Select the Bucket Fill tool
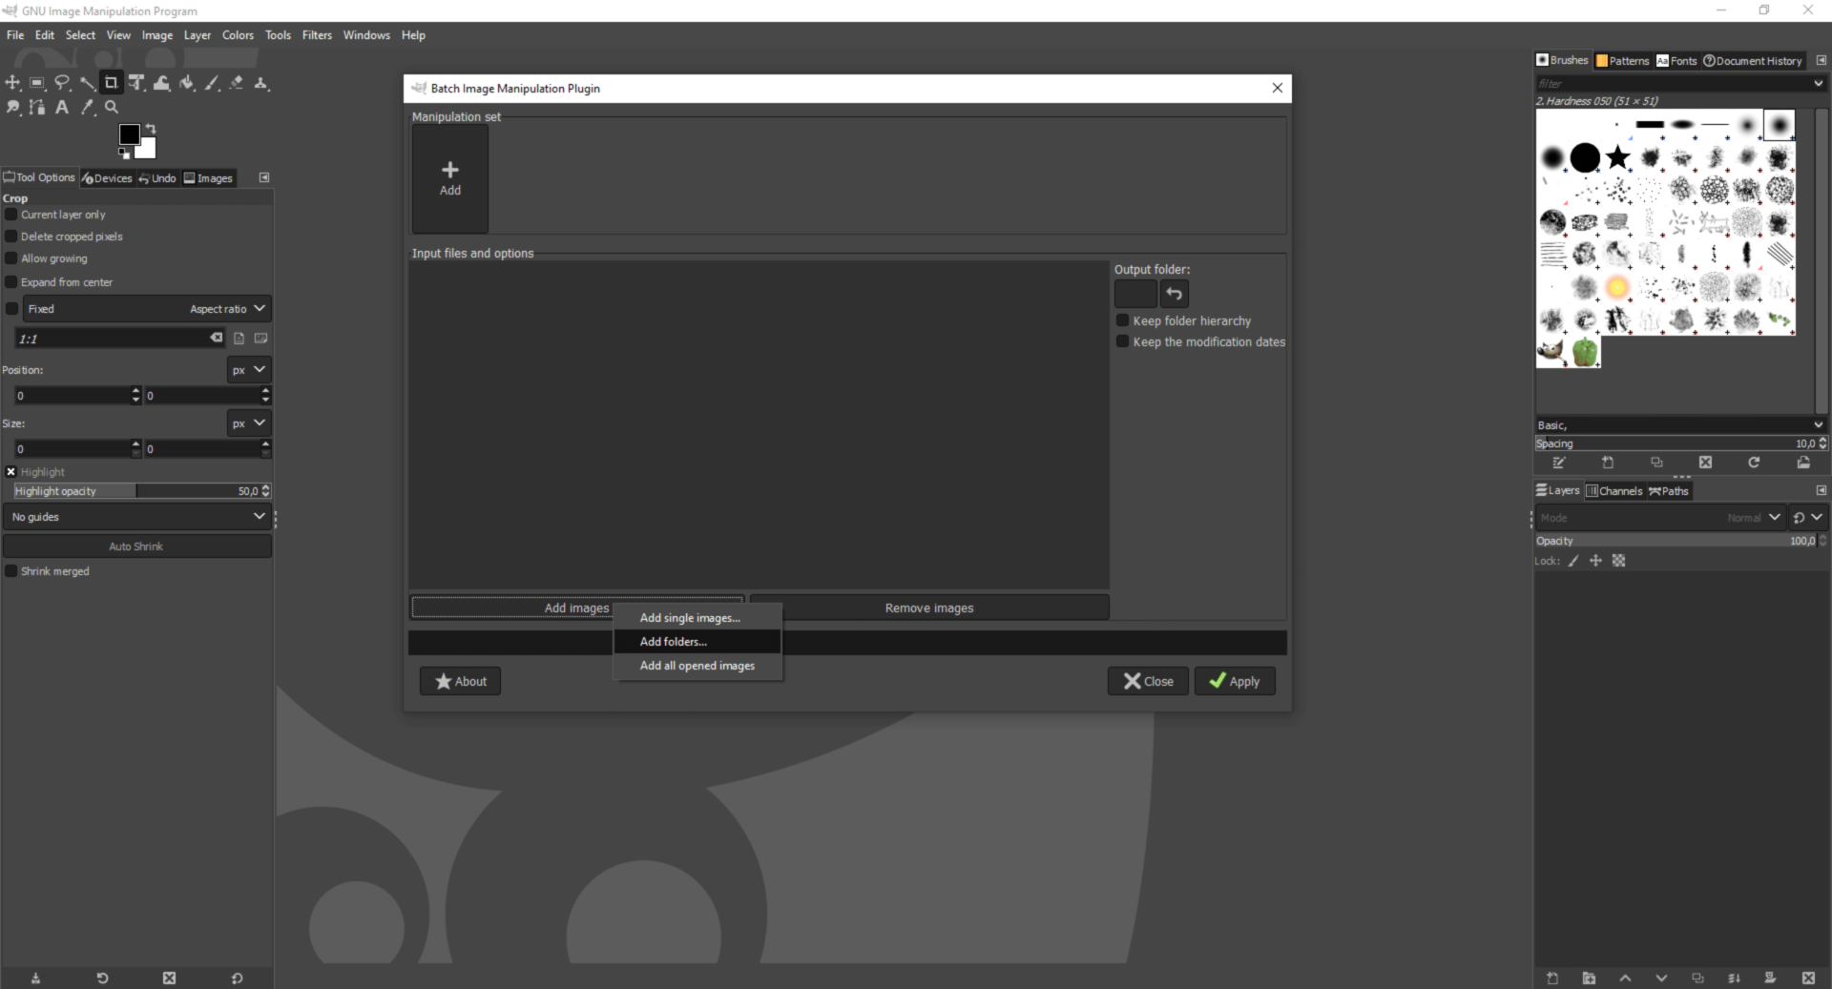This screenshot has width=1832, height=989. pos(187,83)
